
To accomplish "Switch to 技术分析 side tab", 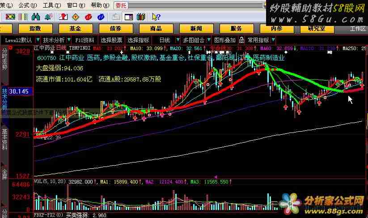I will [4, 98].
